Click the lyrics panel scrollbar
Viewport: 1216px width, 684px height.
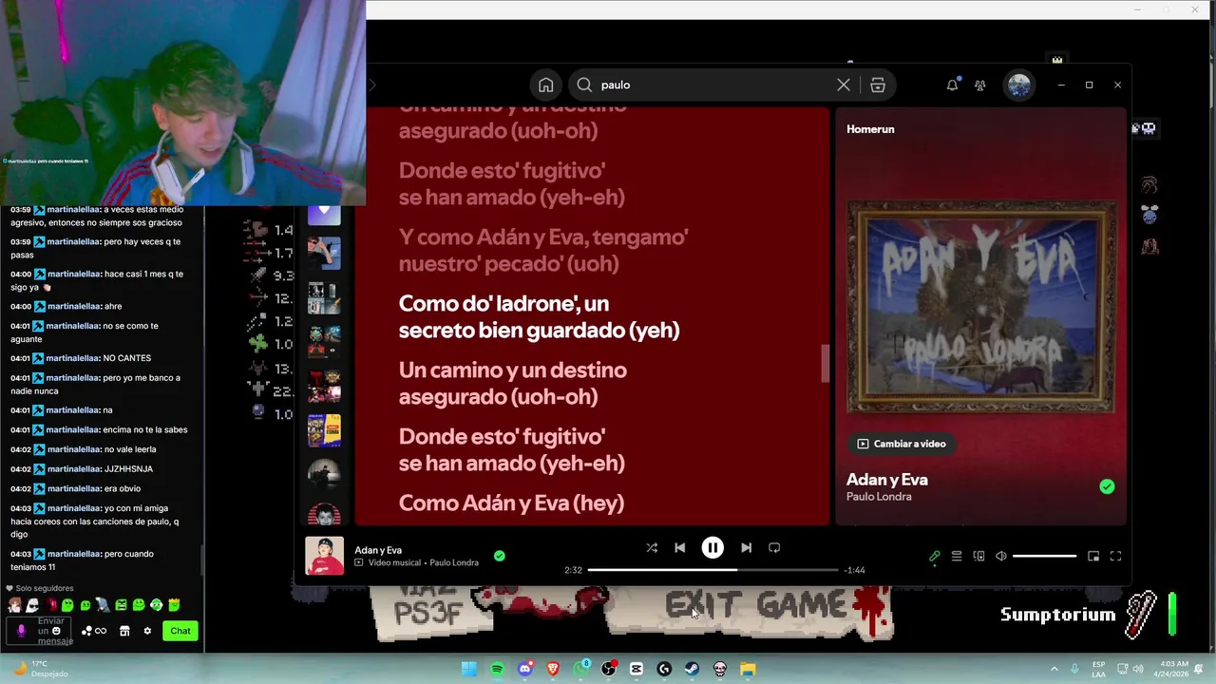pos(825,363)
